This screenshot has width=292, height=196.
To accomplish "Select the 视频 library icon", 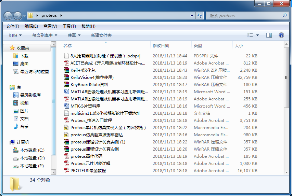I will (16, 103).
